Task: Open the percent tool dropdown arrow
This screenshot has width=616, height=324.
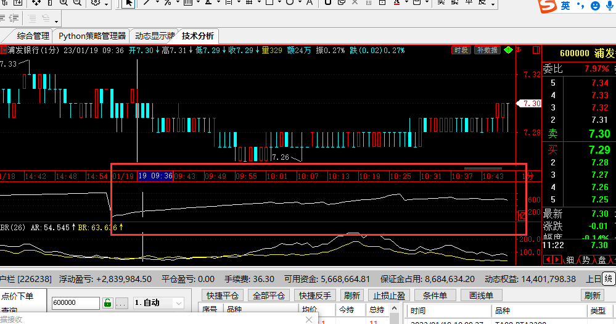Action: 178,2
